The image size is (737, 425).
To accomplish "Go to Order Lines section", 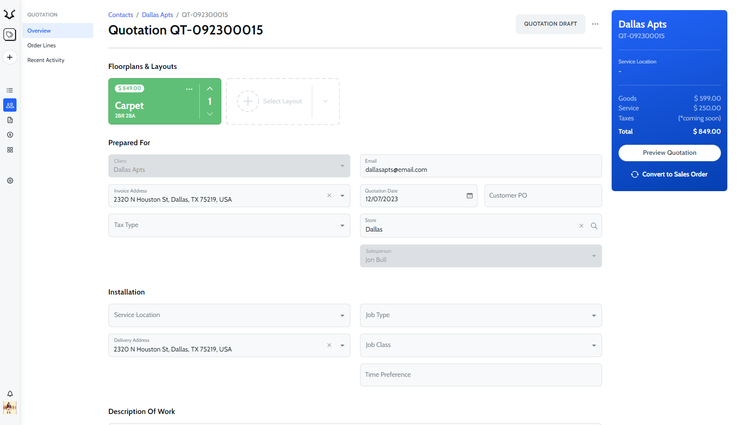I will 42,45.
